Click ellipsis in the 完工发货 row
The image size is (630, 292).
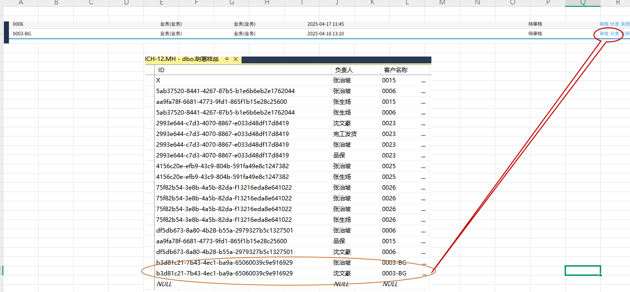pyautogui.click(x=423, y=134)
